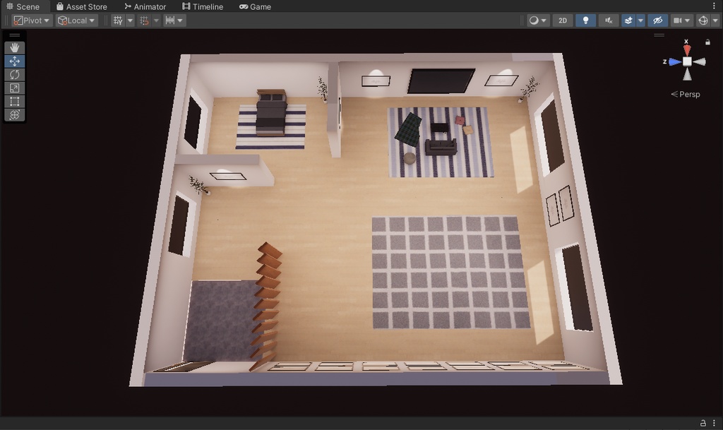Image resolution: width=723 pixels, height=430 pixels.
Task: Select the Rotate tool
Action: (14, 74)
